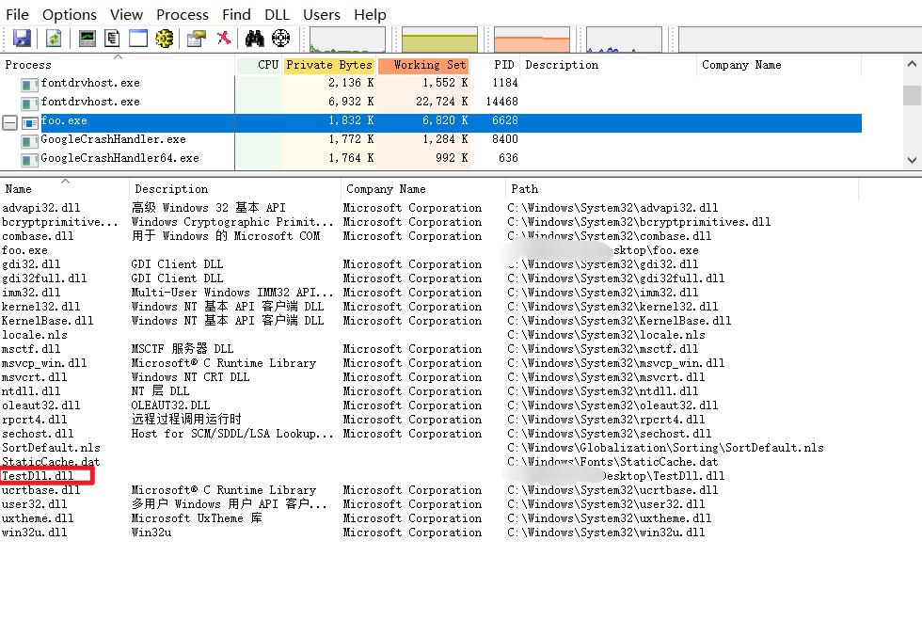Sort DLL list by Path header
Screen dimensions: 922x636
(x=682, y=189)
